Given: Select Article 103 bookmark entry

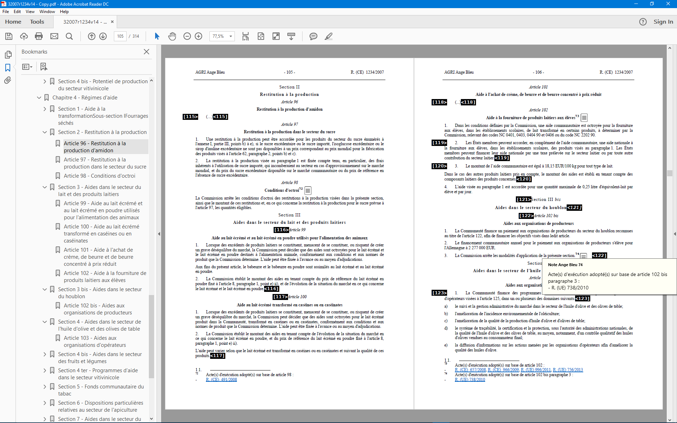Looking at the screenshot, I should click(x=95, y=342).
